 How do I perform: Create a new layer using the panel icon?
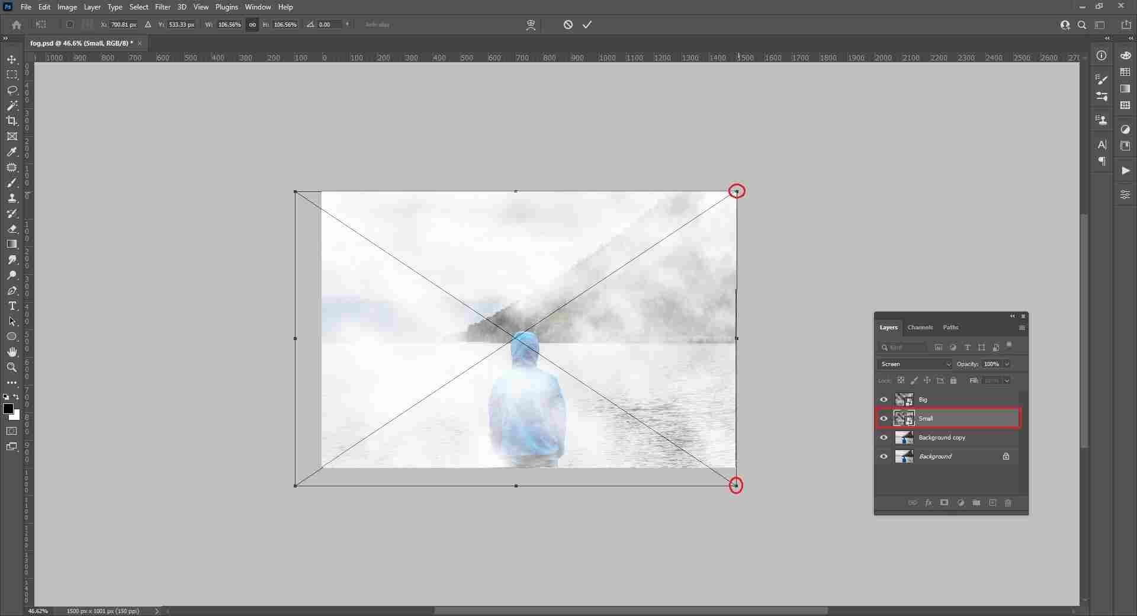[993, 503]
